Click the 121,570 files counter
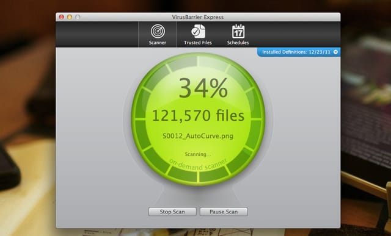 (198, 116)
